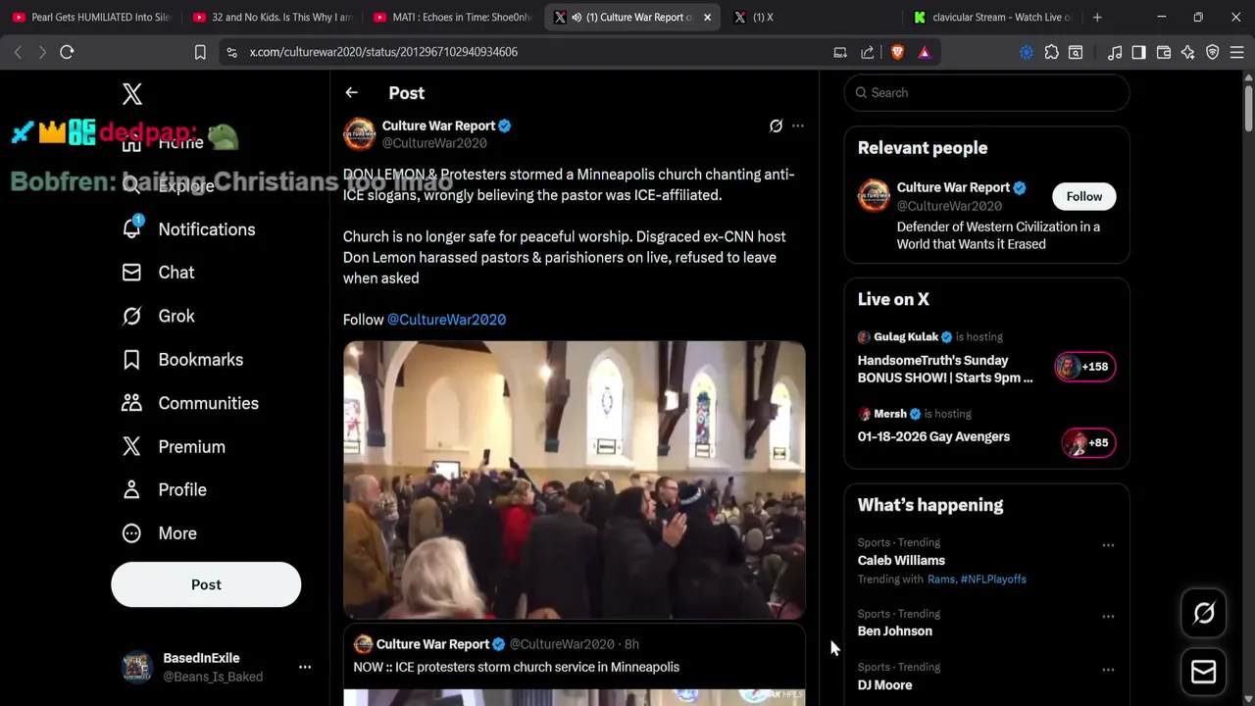Screen dimensions: 1255x706
Task: Open more options for DJ Moore trend
Action: (1108, 670)
